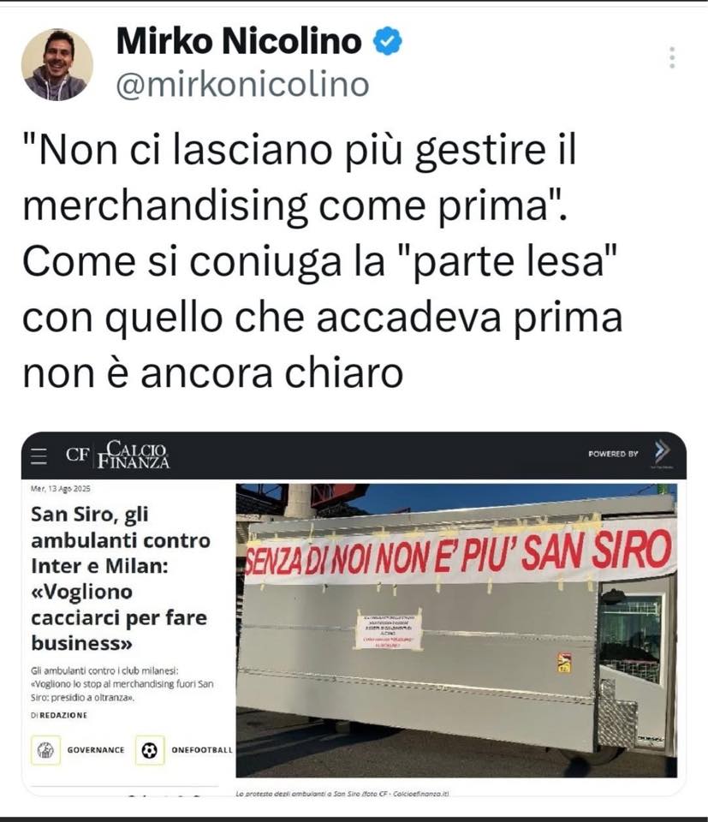Click the Powered By text in header
This screenshot has width=708, height=822.
click(613, 454)
